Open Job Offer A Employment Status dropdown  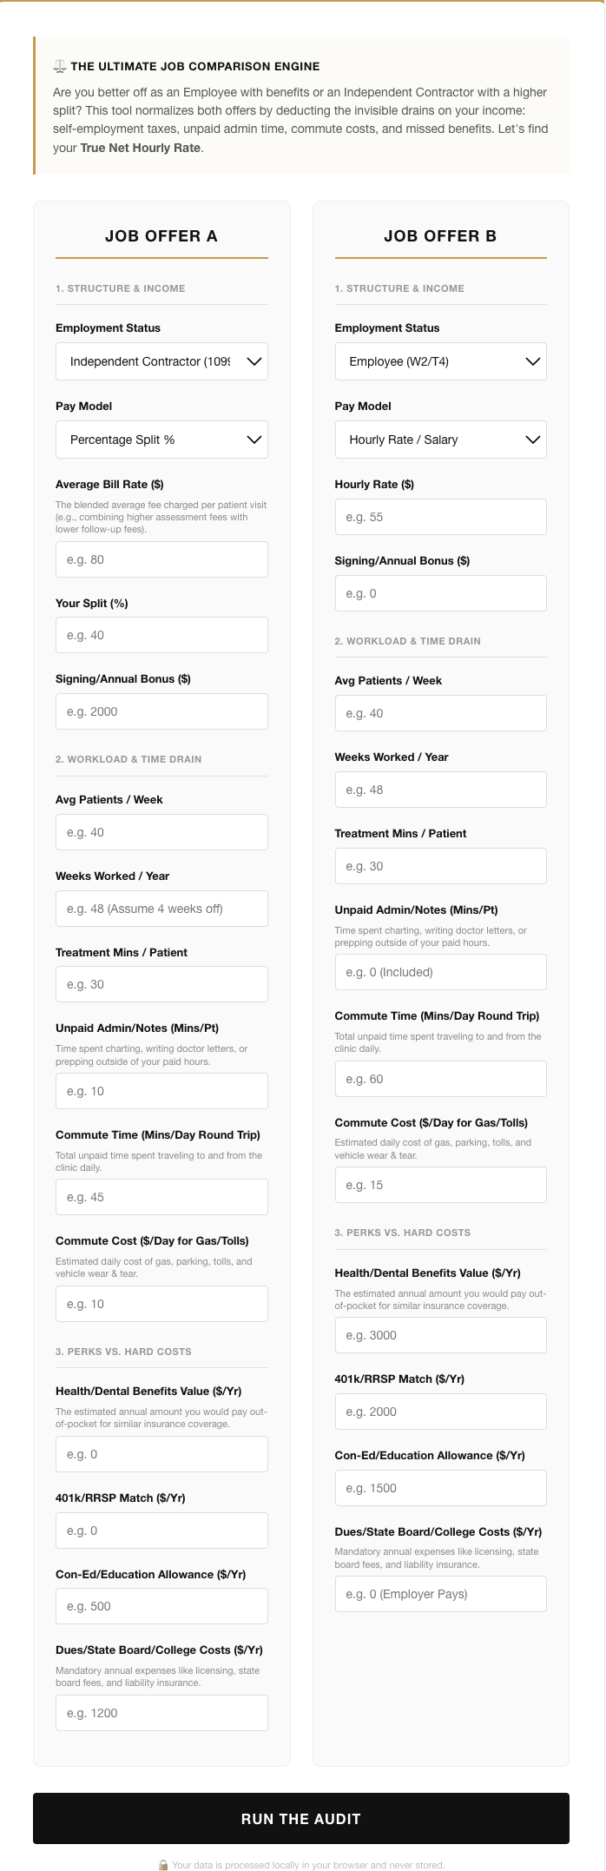161,361
